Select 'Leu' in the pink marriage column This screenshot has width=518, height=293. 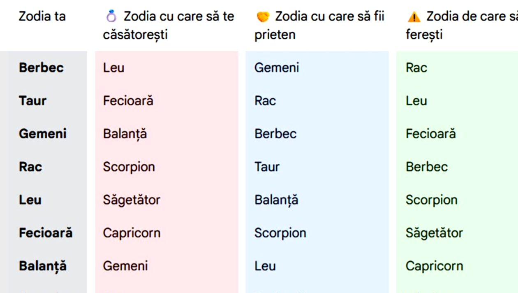coord(113,67)
